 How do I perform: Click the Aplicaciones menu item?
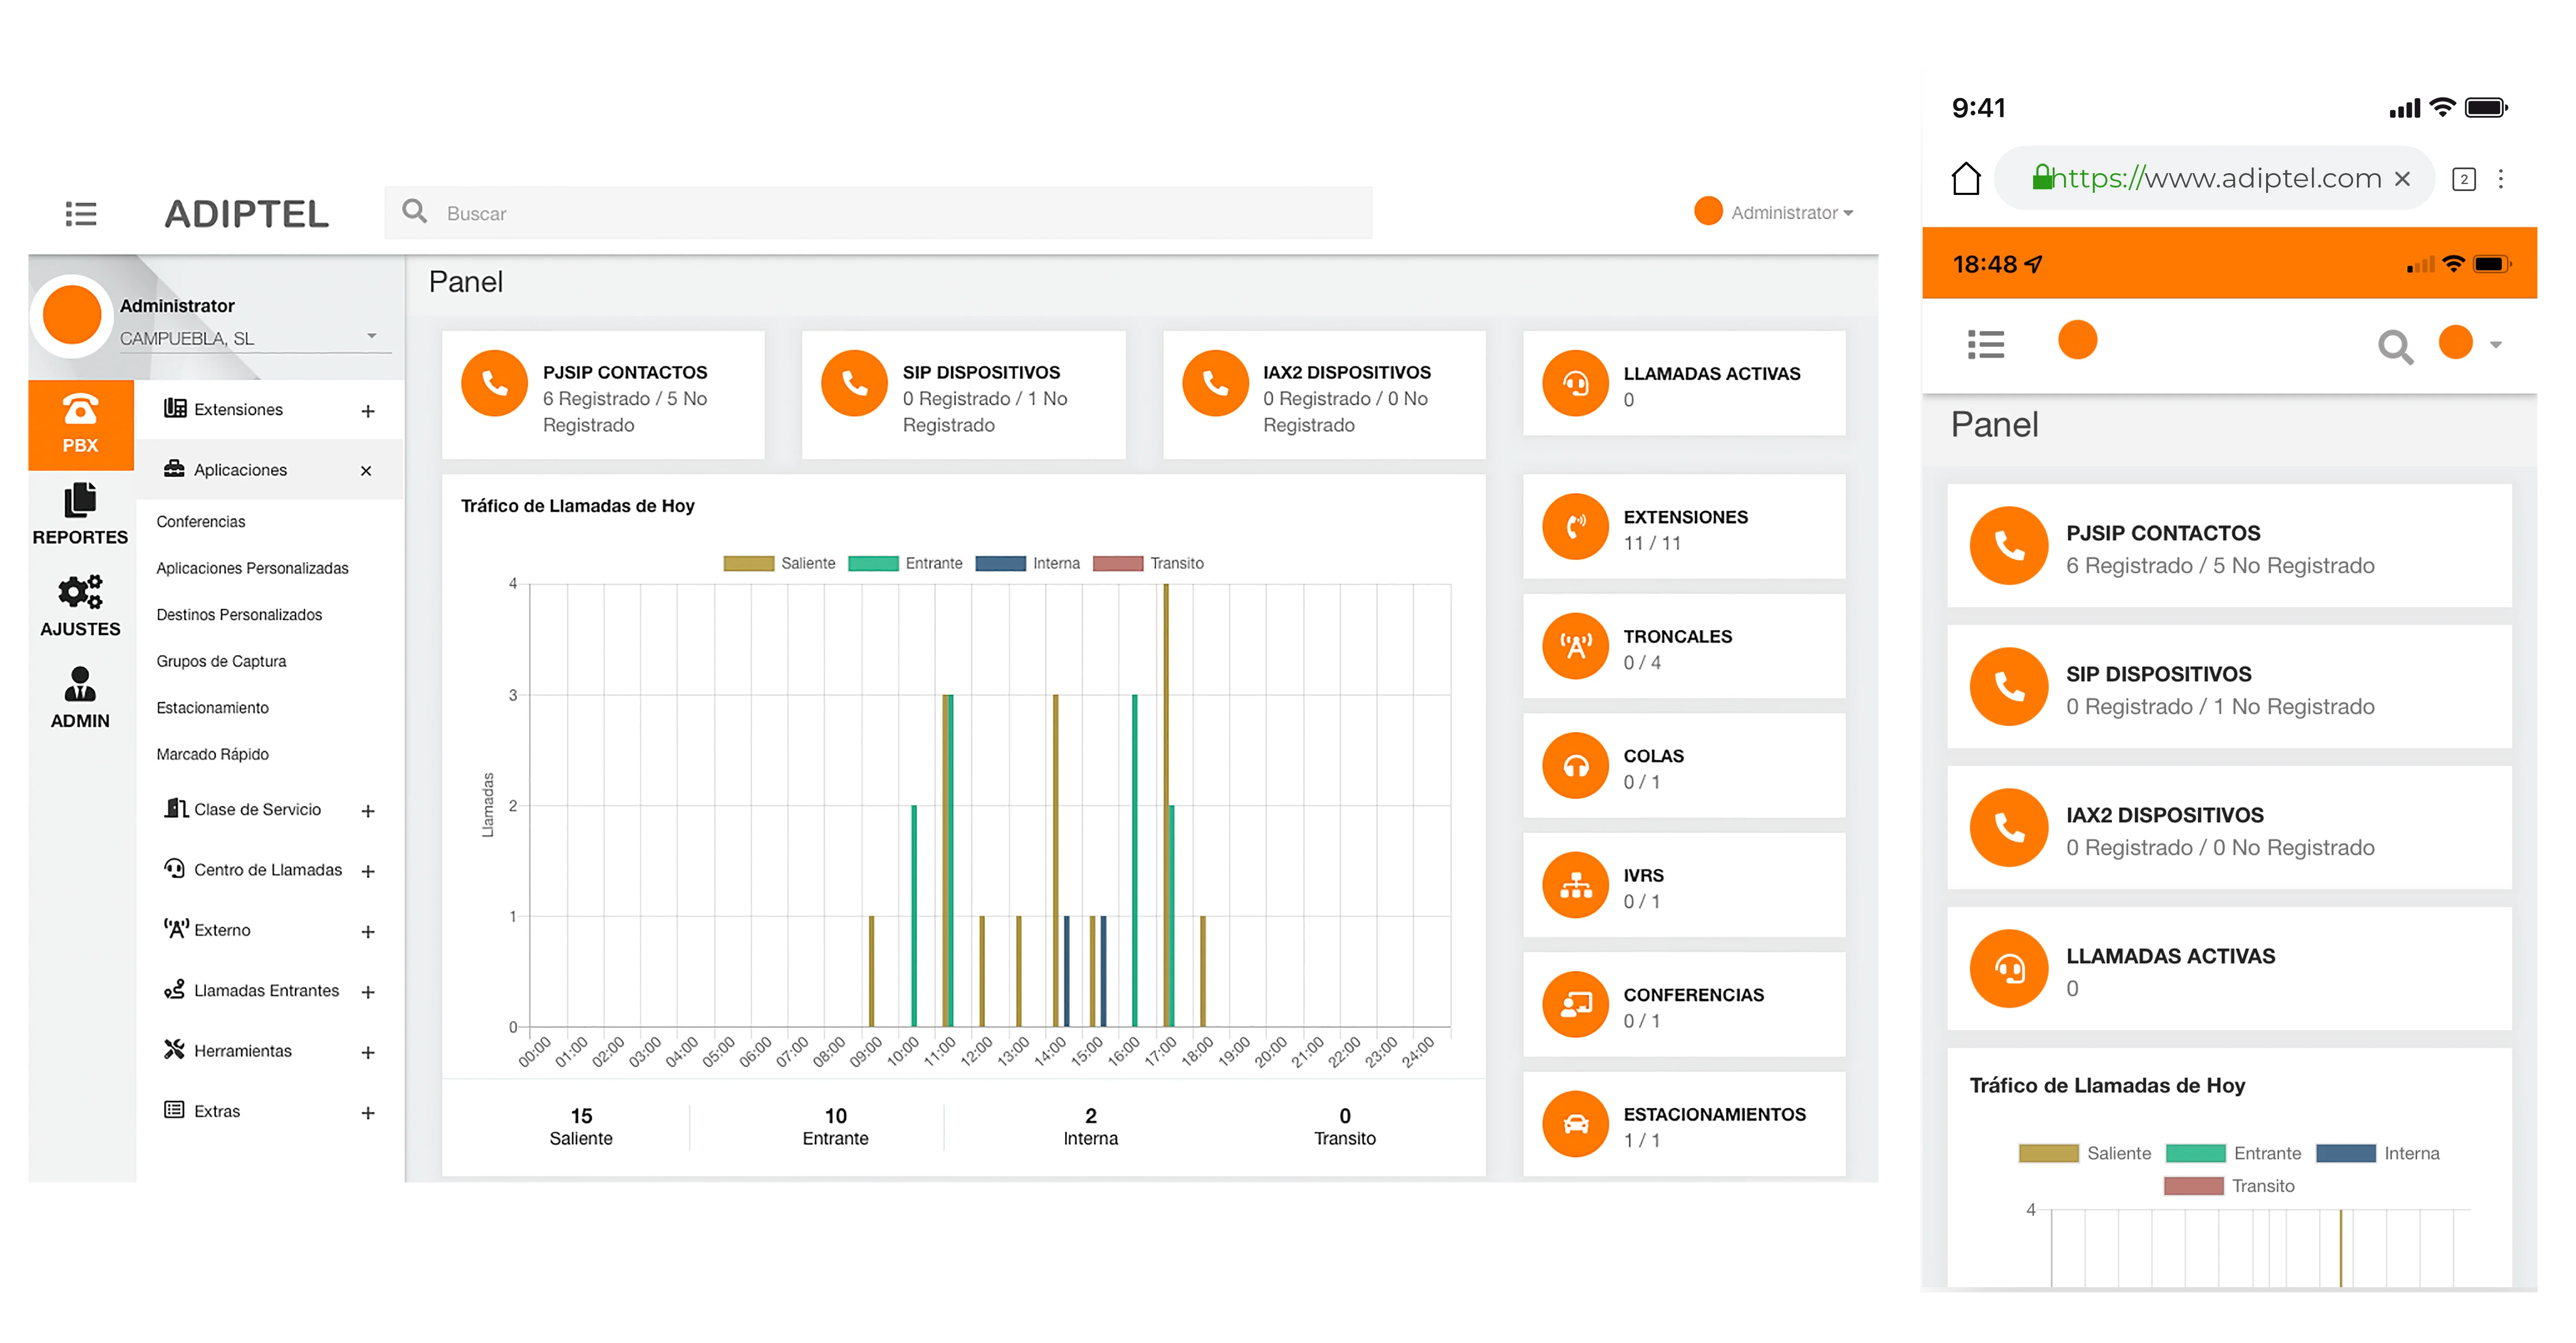pyautogui.click(x=240, y=470)
